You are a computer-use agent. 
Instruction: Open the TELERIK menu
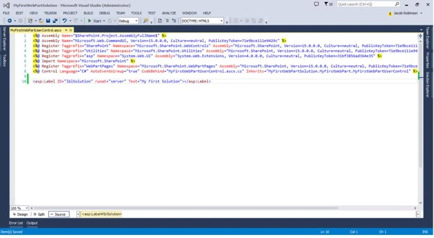click(50, 13)
